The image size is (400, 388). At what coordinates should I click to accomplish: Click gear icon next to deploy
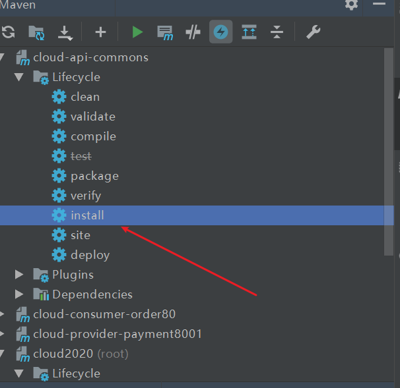[x=59, y=255]
